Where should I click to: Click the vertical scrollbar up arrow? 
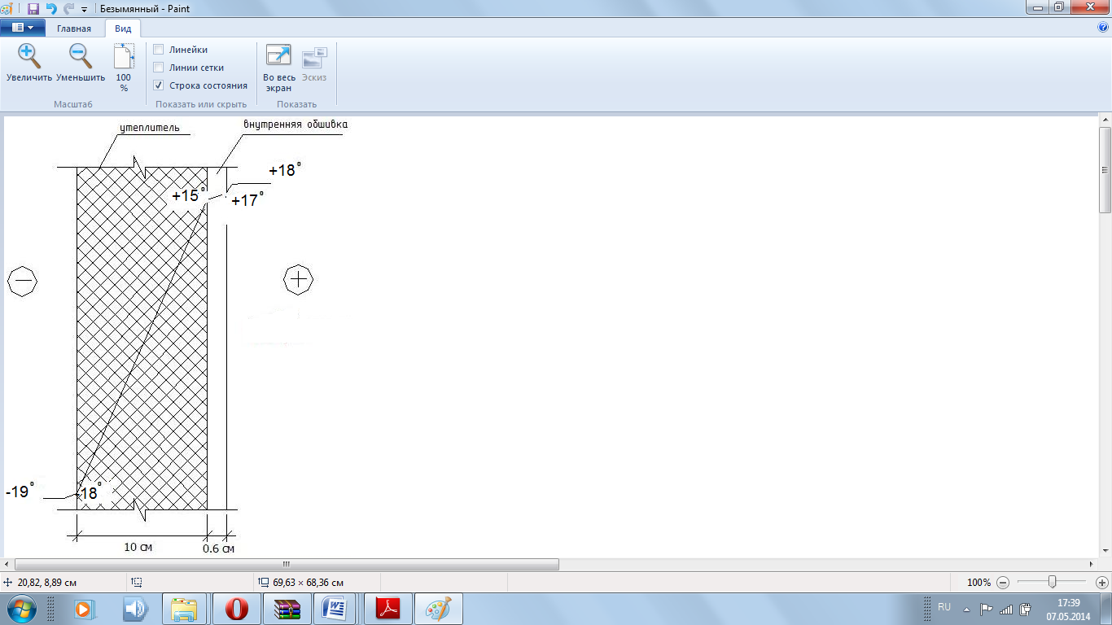click(x=1105, y=120)
